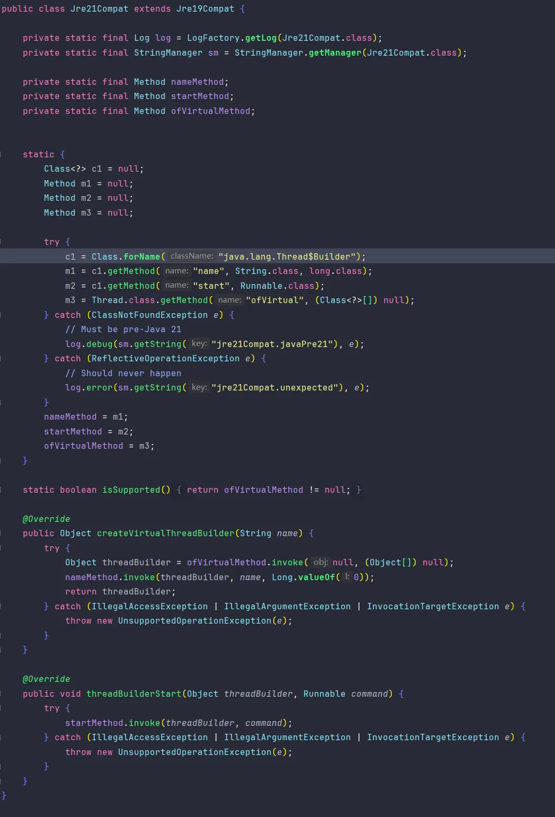Click ClassNotFoundException in the catch clause
Viewport: 555px width, 817px height.
[150, 315]
